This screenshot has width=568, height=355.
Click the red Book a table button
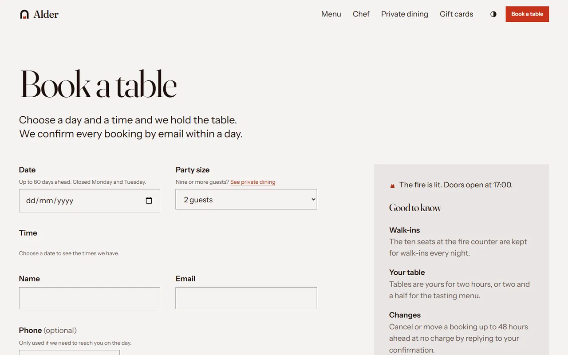point(527,14)
